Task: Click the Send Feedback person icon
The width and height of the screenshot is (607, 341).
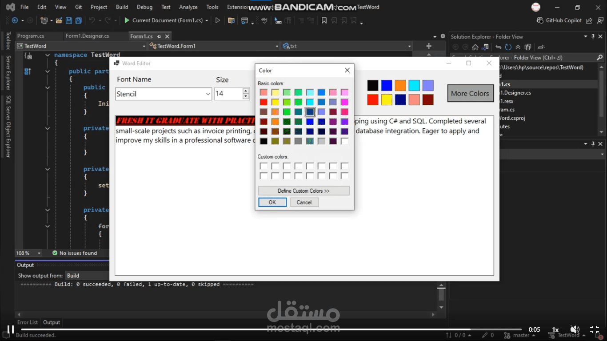Action: (x=600, y=20)
